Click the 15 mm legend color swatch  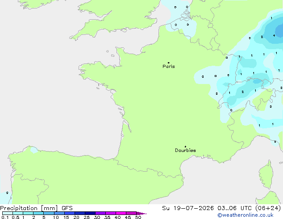(70, 213)
